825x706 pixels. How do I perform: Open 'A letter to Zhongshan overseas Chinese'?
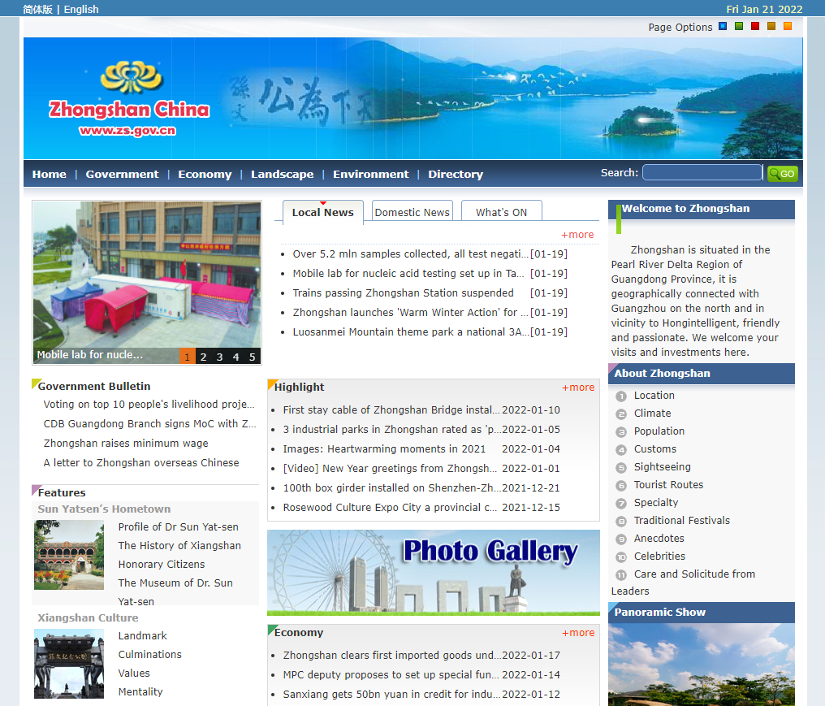click(141, 463)
